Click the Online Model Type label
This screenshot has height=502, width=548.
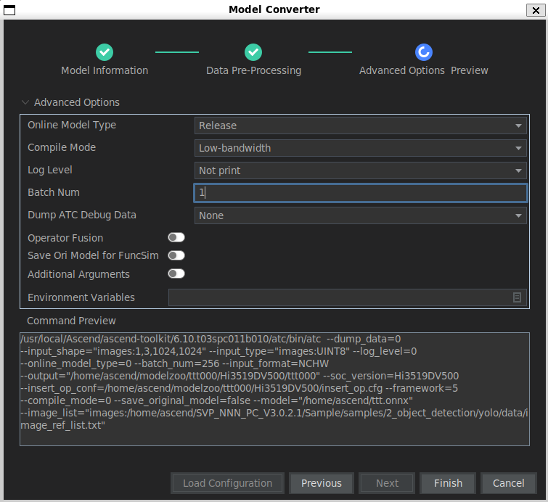(72, 125)
